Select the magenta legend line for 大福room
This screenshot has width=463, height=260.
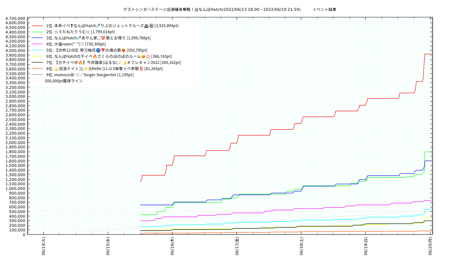click(37, 44)
